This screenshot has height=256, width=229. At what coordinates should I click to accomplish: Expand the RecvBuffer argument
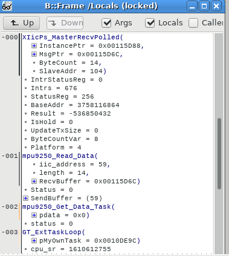(x=34, y=182)
